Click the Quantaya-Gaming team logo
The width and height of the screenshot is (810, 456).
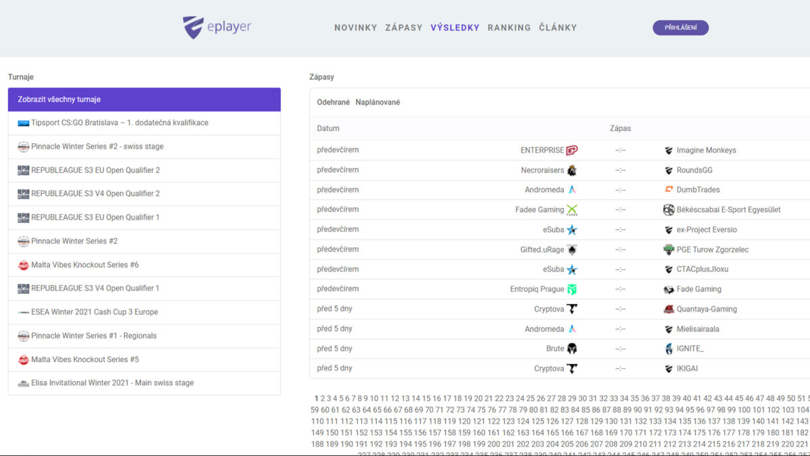(669, 309)
